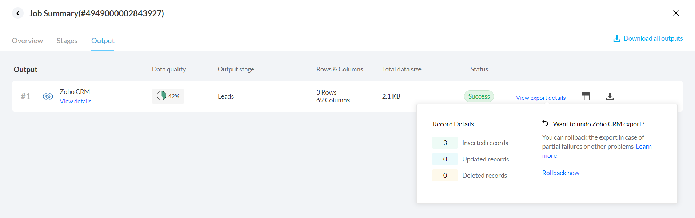Click the updated records count 0
This screenshot has height=218, width=695.
coord(445,159)
